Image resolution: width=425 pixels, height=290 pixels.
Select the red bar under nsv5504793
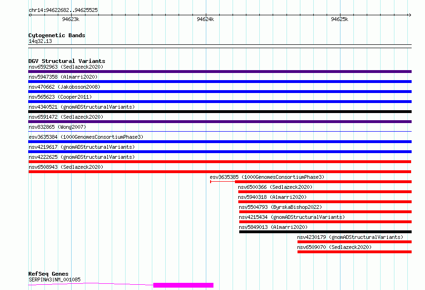[325, 212]
